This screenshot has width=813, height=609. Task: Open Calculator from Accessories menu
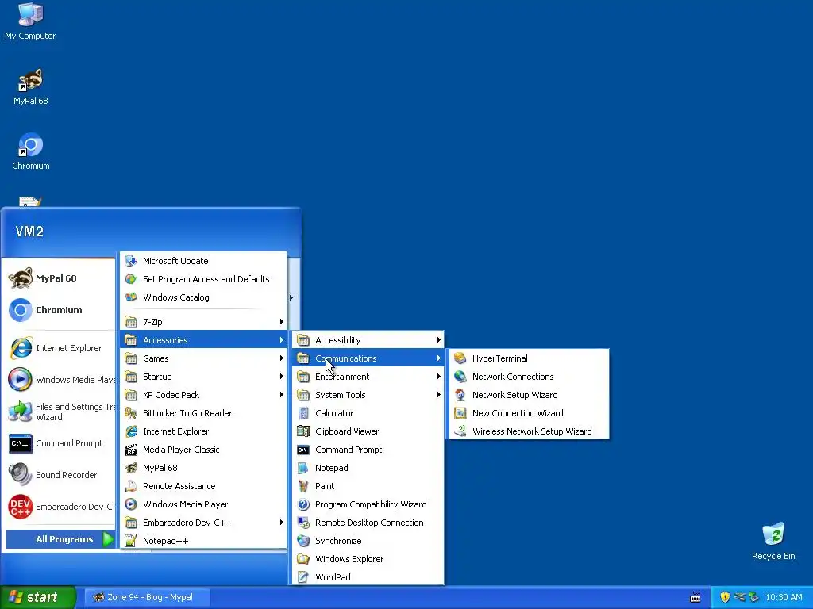[368, 412]
